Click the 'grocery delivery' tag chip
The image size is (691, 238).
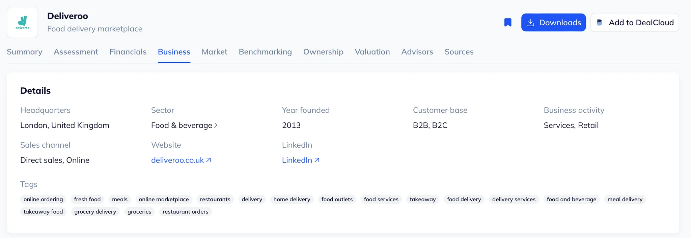95,212
